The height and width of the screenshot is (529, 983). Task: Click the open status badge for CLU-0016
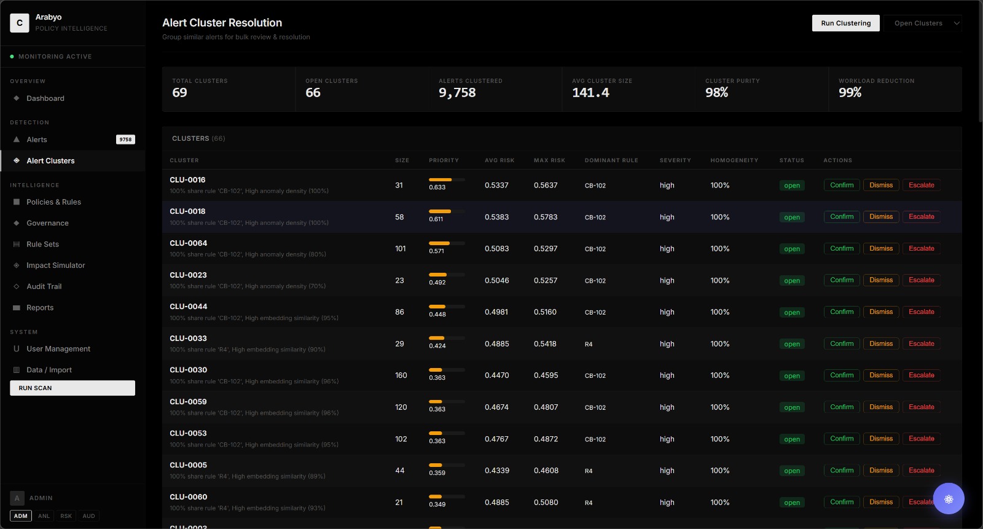(792, 186)
